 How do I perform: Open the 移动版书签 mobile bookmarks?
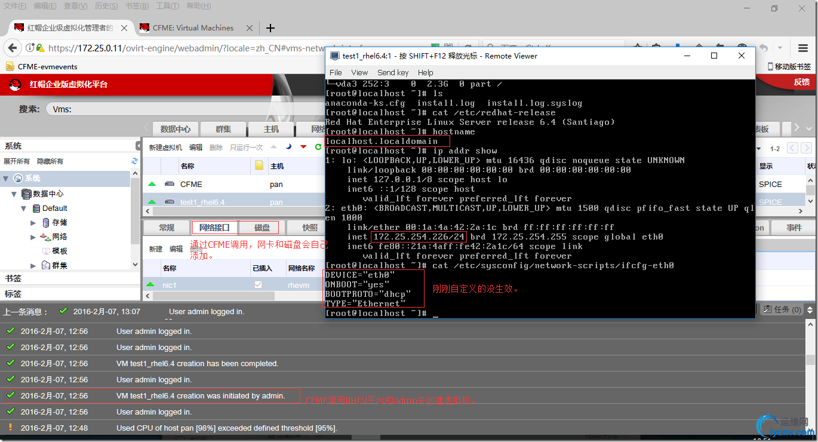[x=789, y=66]
